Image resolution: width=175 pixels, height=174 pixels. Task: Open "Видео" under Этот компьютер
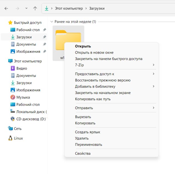click(22, 68)
